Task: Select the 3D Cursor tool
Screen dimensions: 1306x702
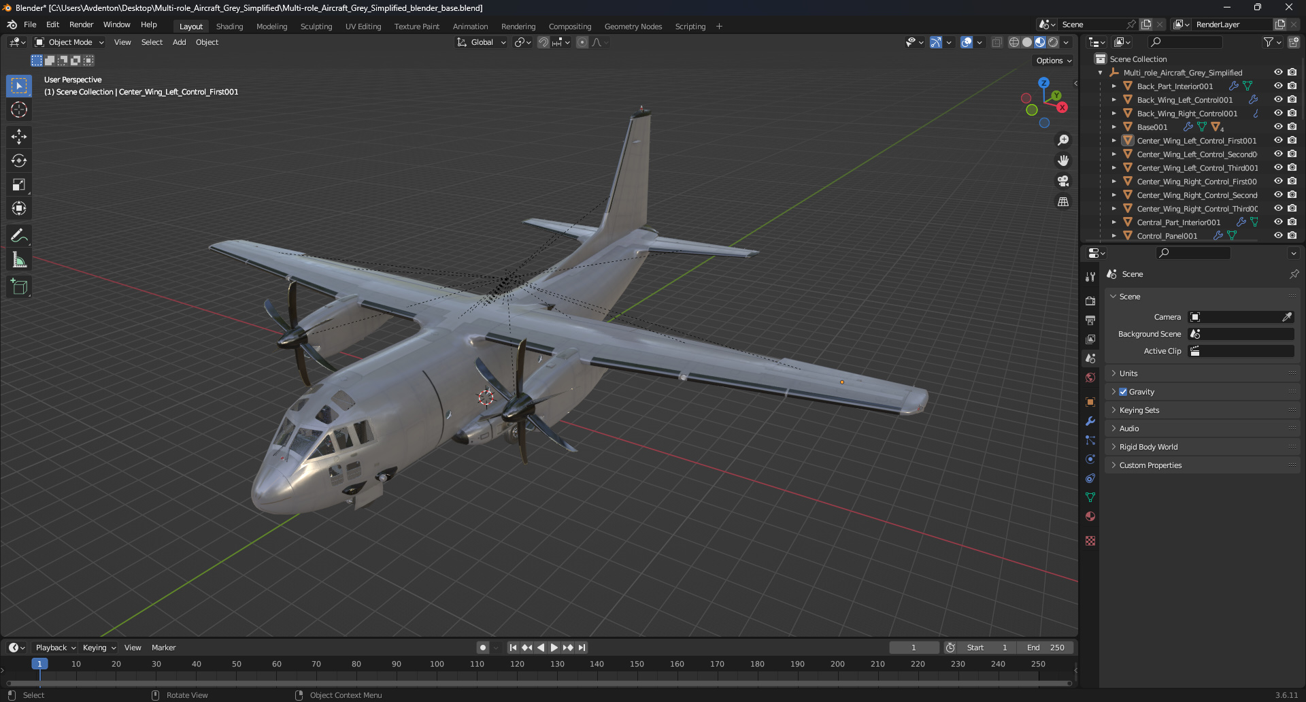Action: click(x=19, y=110)
